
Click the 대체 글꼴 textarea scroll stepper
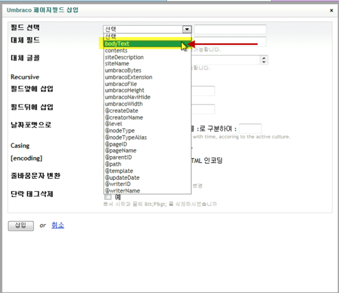click(x=264, y=60)
